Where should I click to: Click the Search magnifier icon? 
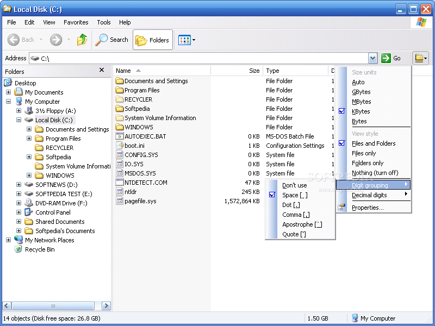point(101,40)
